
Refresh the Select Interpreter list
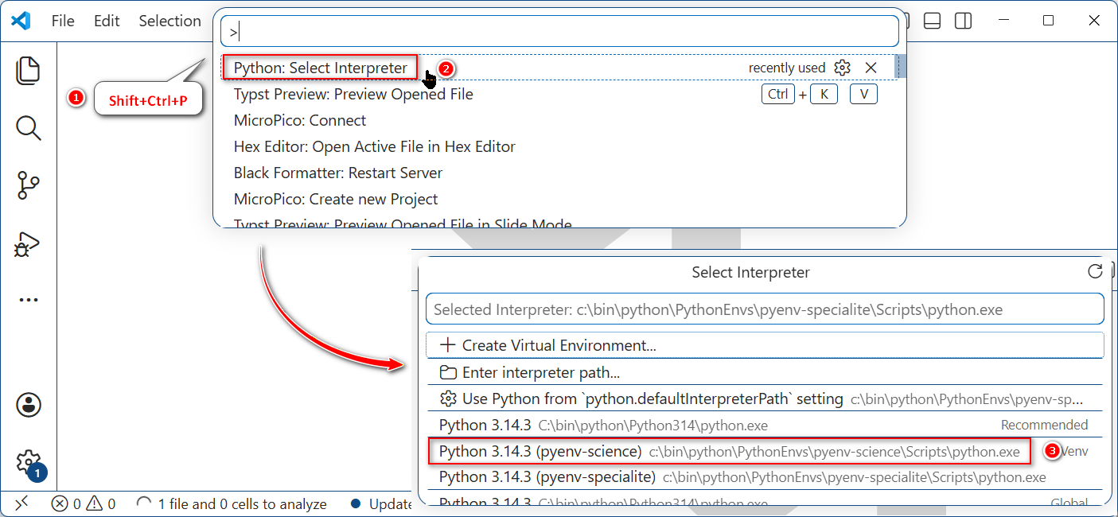(1095, 272)
